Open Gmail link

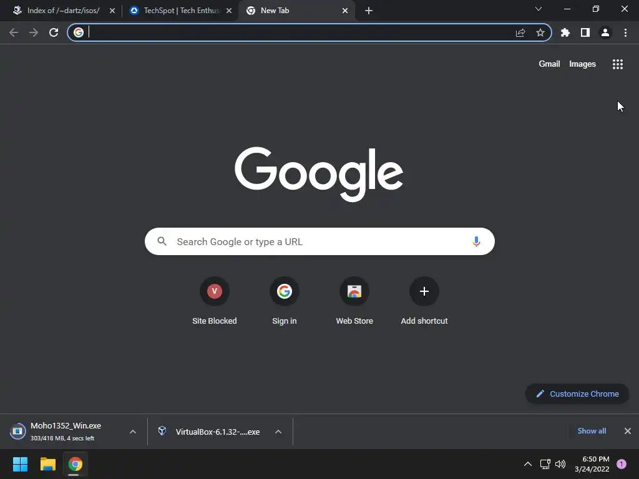click(549, 64)
